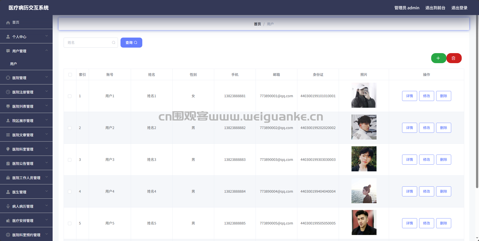
Task: Expand the 医院科室管理 chevron
Action: (x=47, y=149)
